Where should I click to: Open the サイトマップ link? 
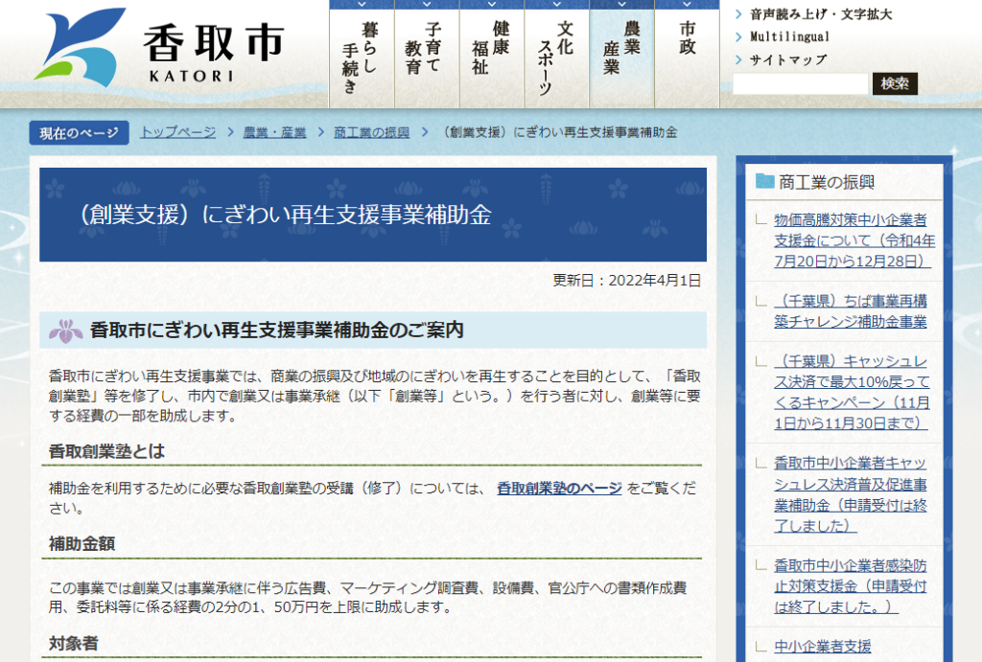(x=787, y=60)
